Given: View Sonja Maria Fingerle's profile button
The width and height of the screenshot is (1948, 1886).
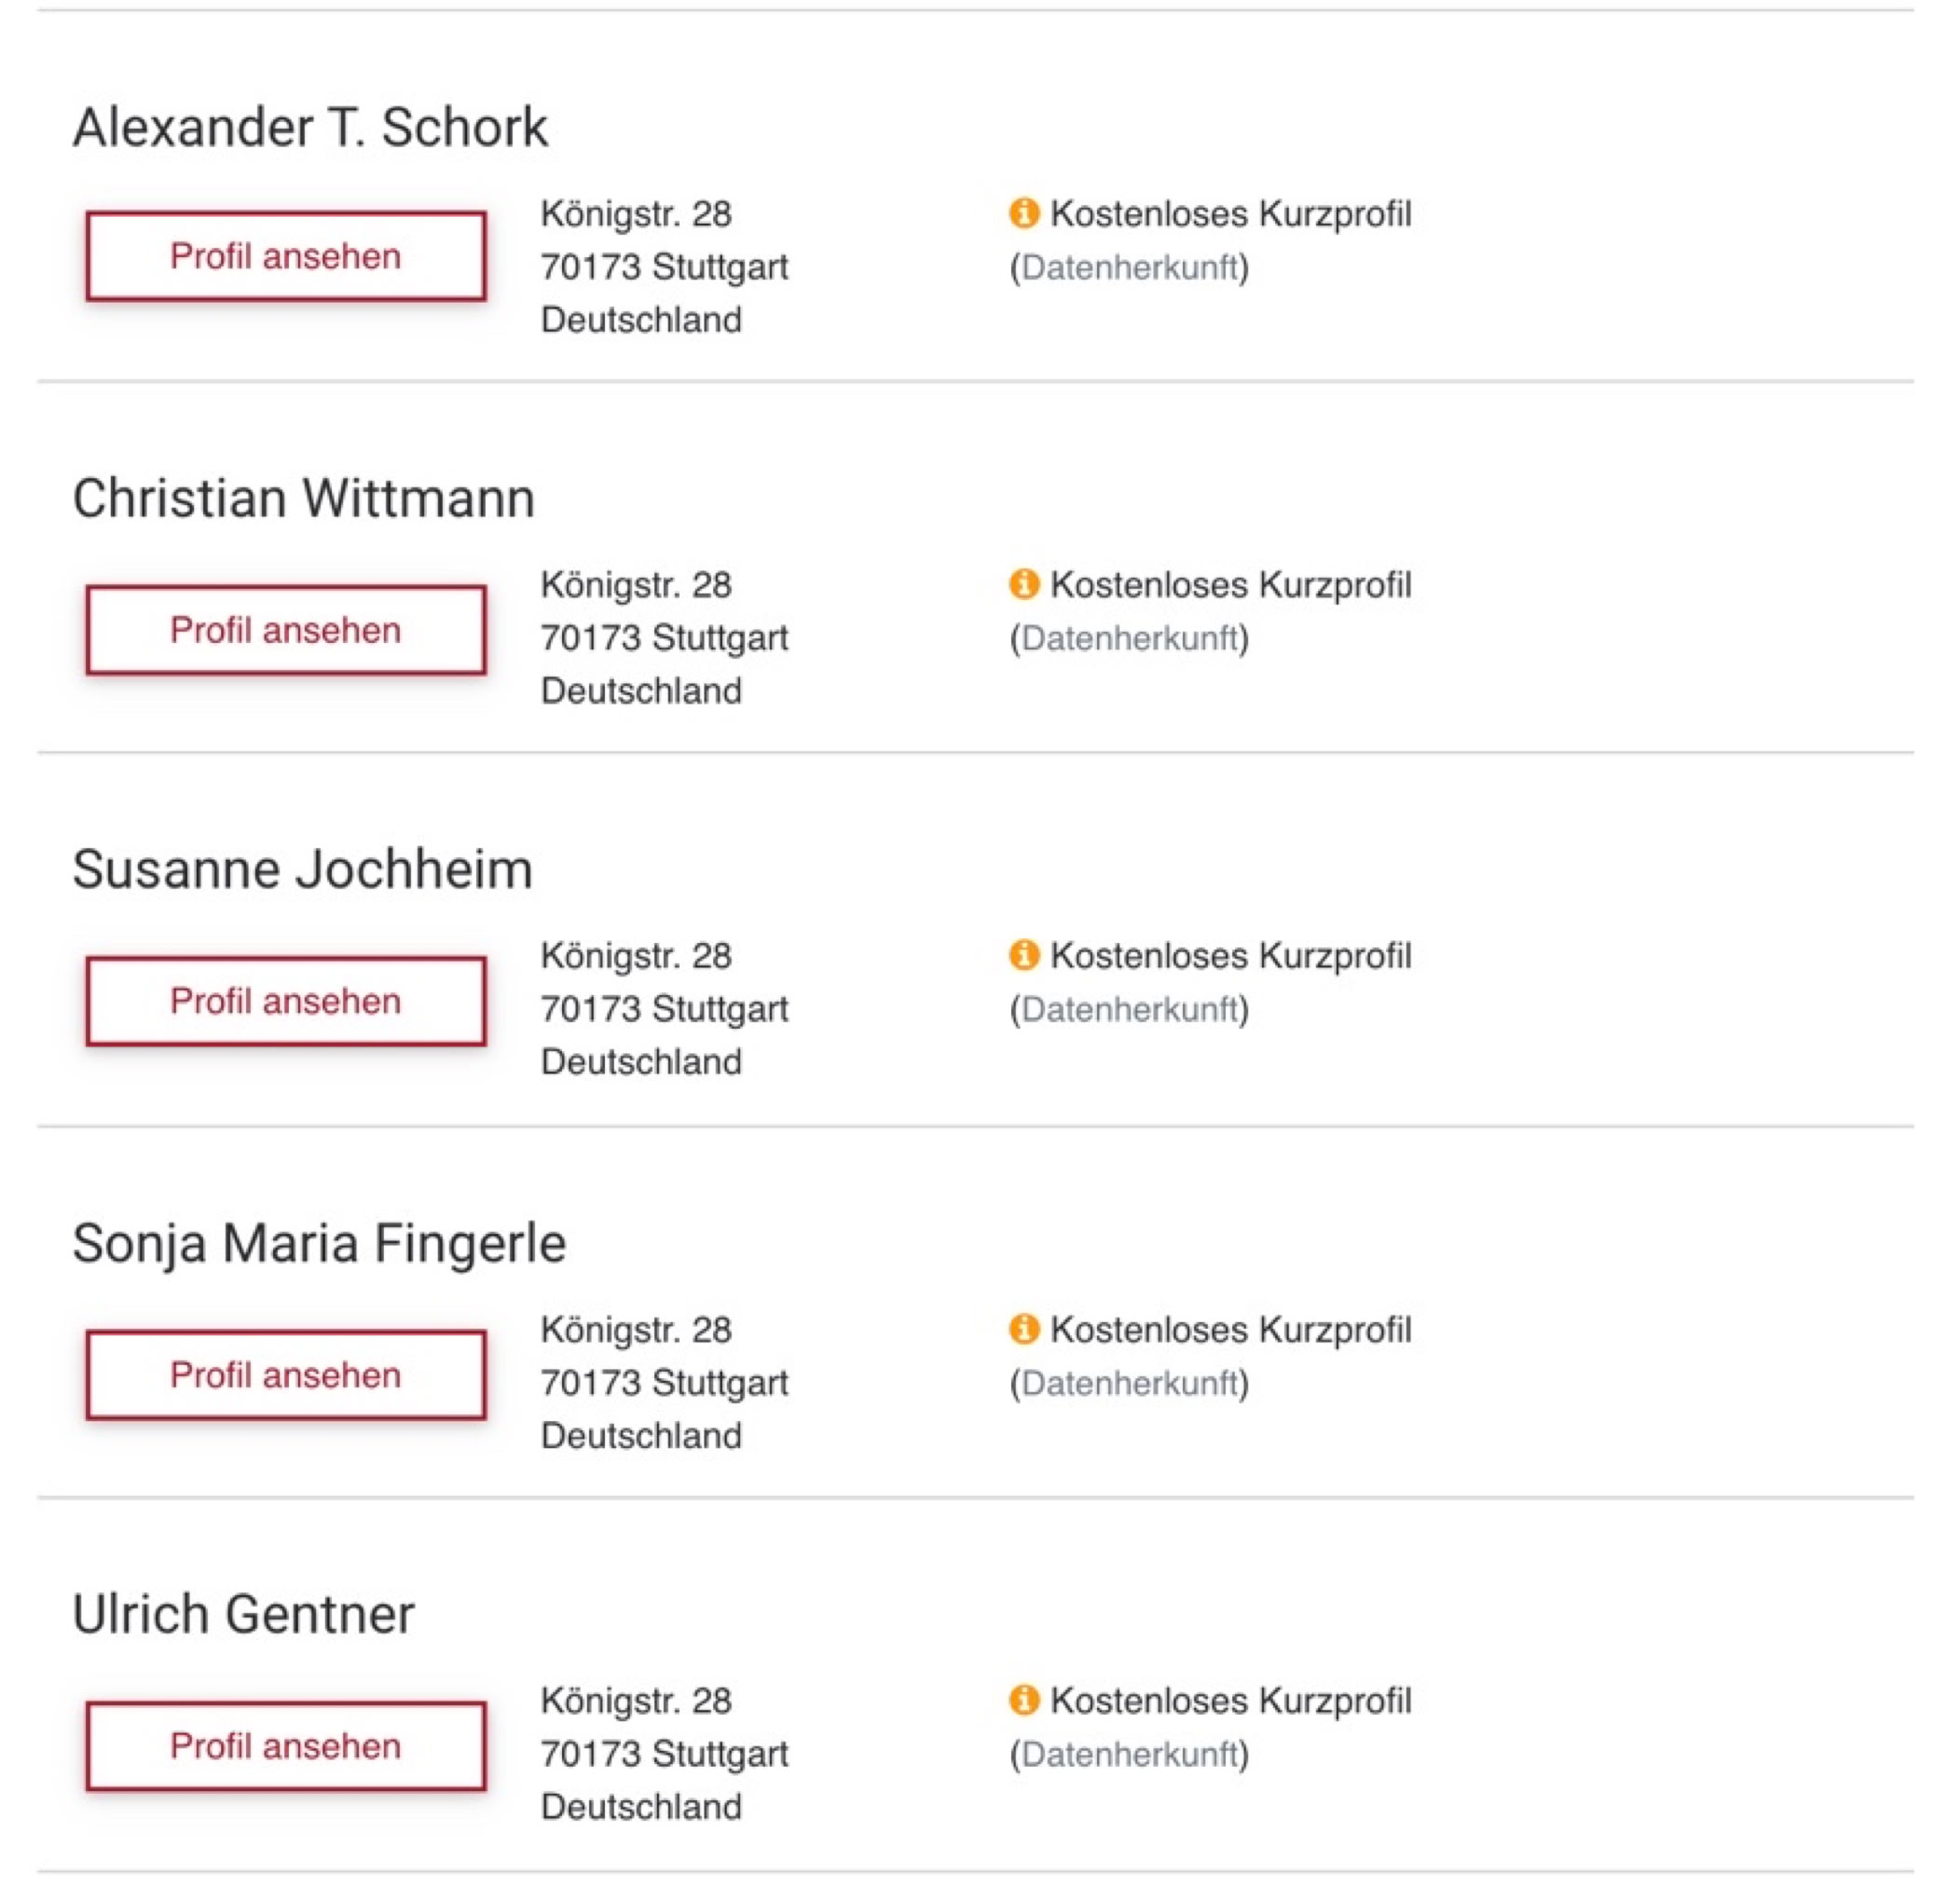Looking at the screenshot, I should click(x=285, y=1375).
